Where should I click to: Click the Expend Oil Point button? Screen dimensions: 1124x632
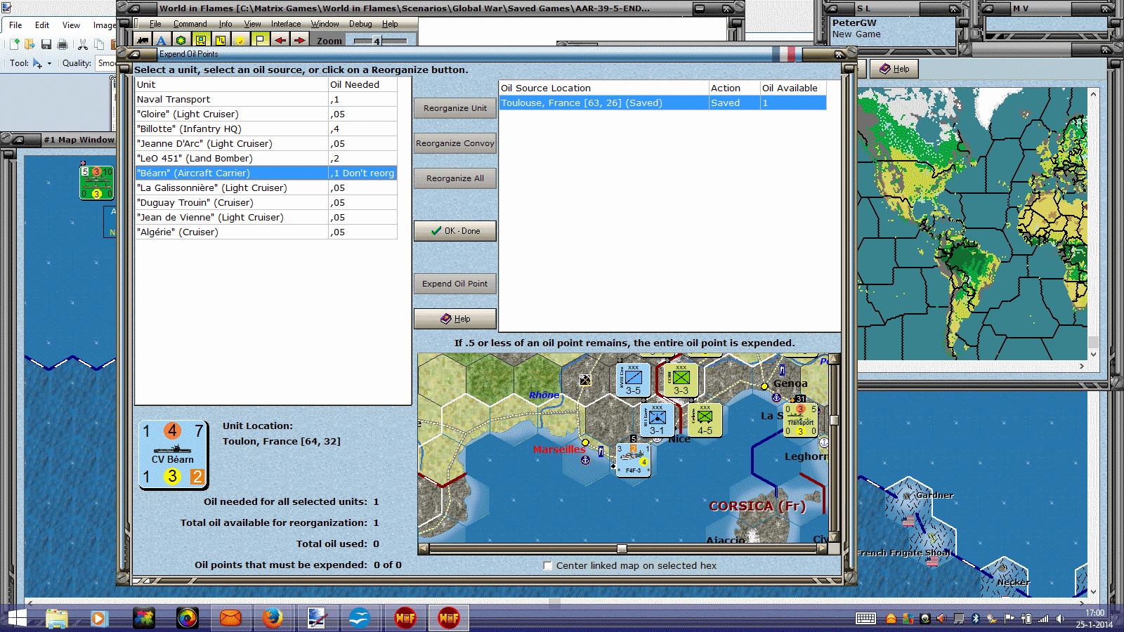455,284
